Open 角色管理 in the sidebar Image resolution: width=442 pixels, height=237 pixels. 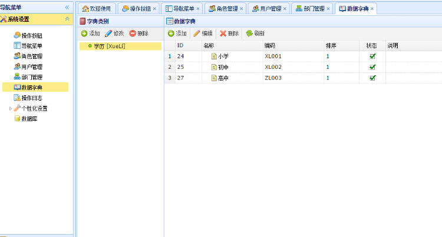click(32, 56)
